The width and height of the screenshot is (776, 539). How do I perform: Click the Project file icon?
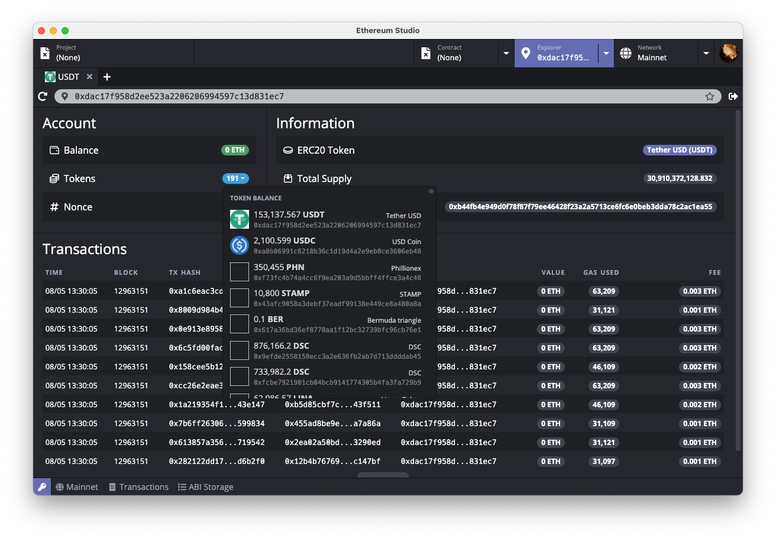pos(45,53)
